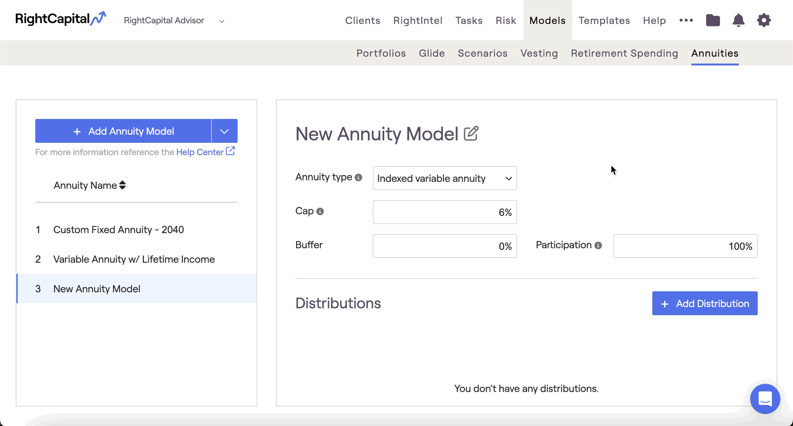Sort list by Annuity Name arrows
The image size is (793, 426).
pos(123,185)
